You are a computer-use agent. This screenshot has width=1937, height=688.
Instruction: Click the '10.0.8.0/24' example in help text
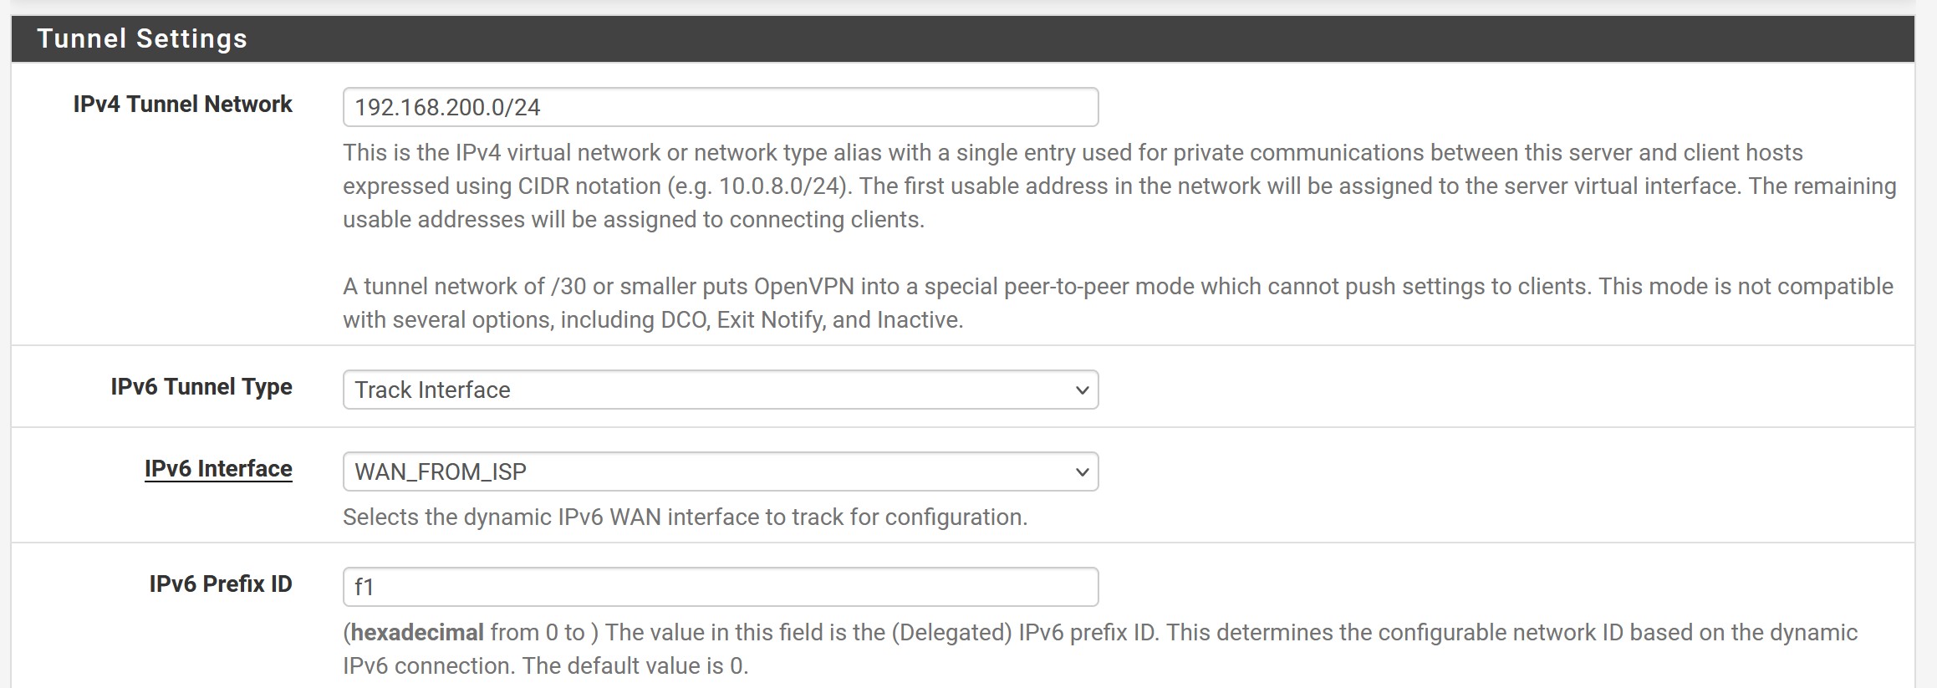click(x=778, y=186)
